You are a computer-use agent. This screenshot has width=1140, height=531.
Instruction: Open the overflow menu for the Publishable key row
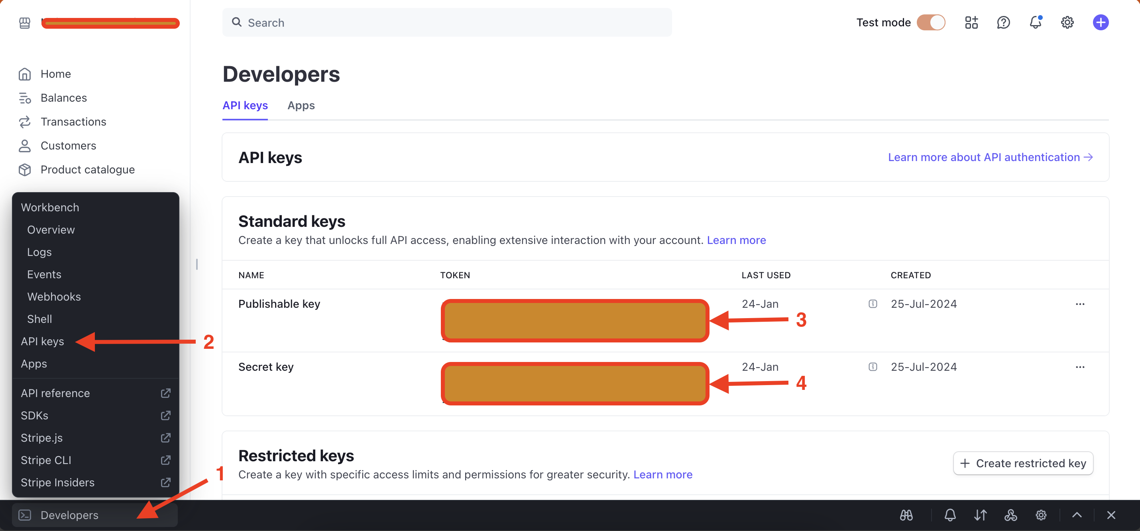pyautogui.click(x=1081, y=303)
